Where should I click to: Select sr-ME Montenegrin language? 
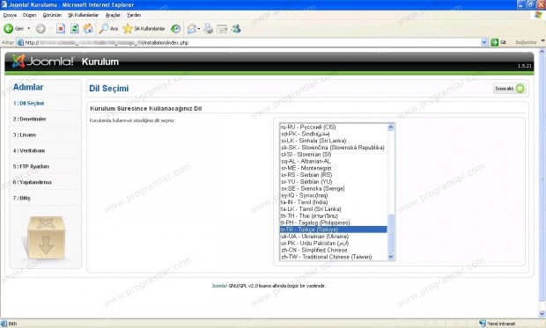(x=334, y=168)
